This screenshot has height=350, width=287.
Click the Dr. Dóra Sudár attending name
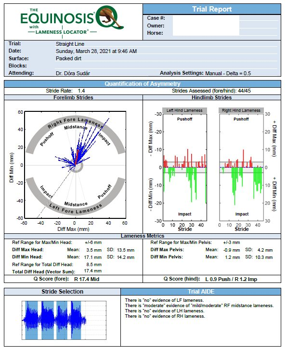coord(73,73)
